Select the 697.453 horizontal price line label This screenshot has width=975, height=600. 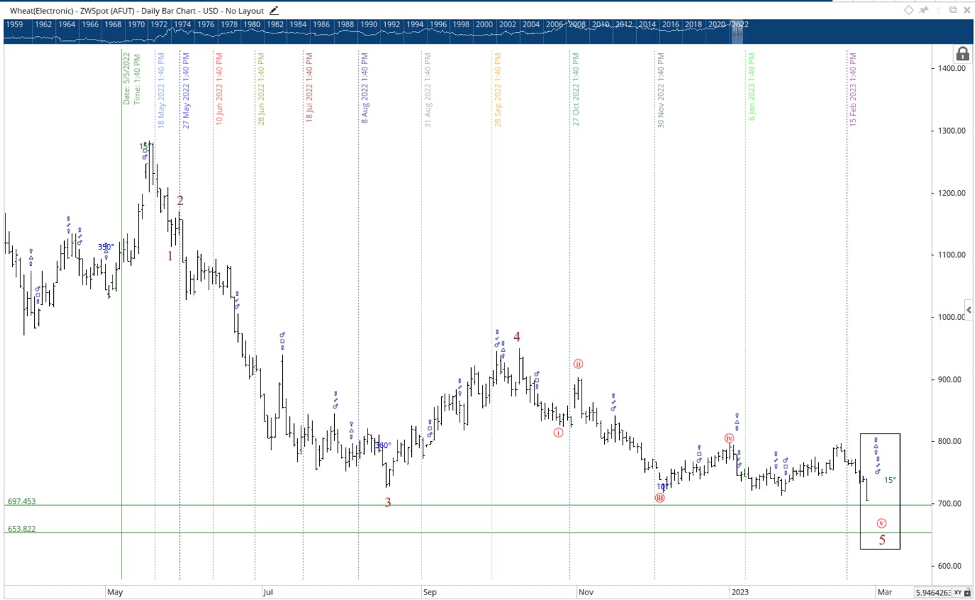point(22,501)
